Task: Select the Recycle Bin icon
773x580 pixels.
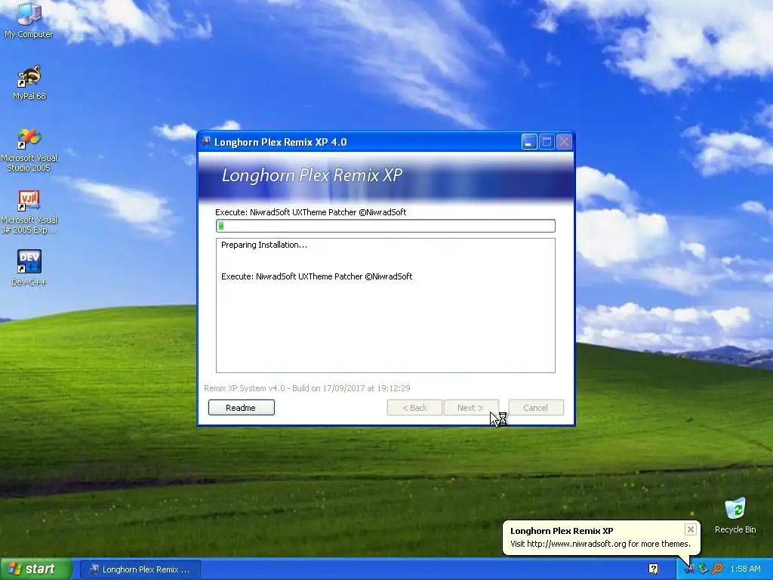Action: 735,515
